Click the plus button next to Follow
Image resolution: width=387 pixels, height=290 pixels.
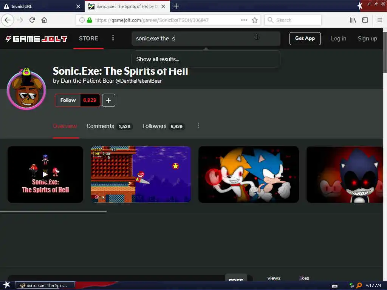click(x=108, y=100)
